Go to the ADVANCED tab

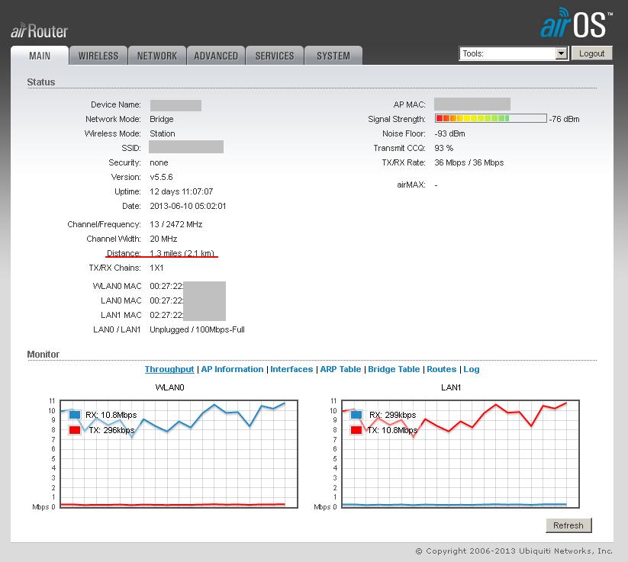216,56
